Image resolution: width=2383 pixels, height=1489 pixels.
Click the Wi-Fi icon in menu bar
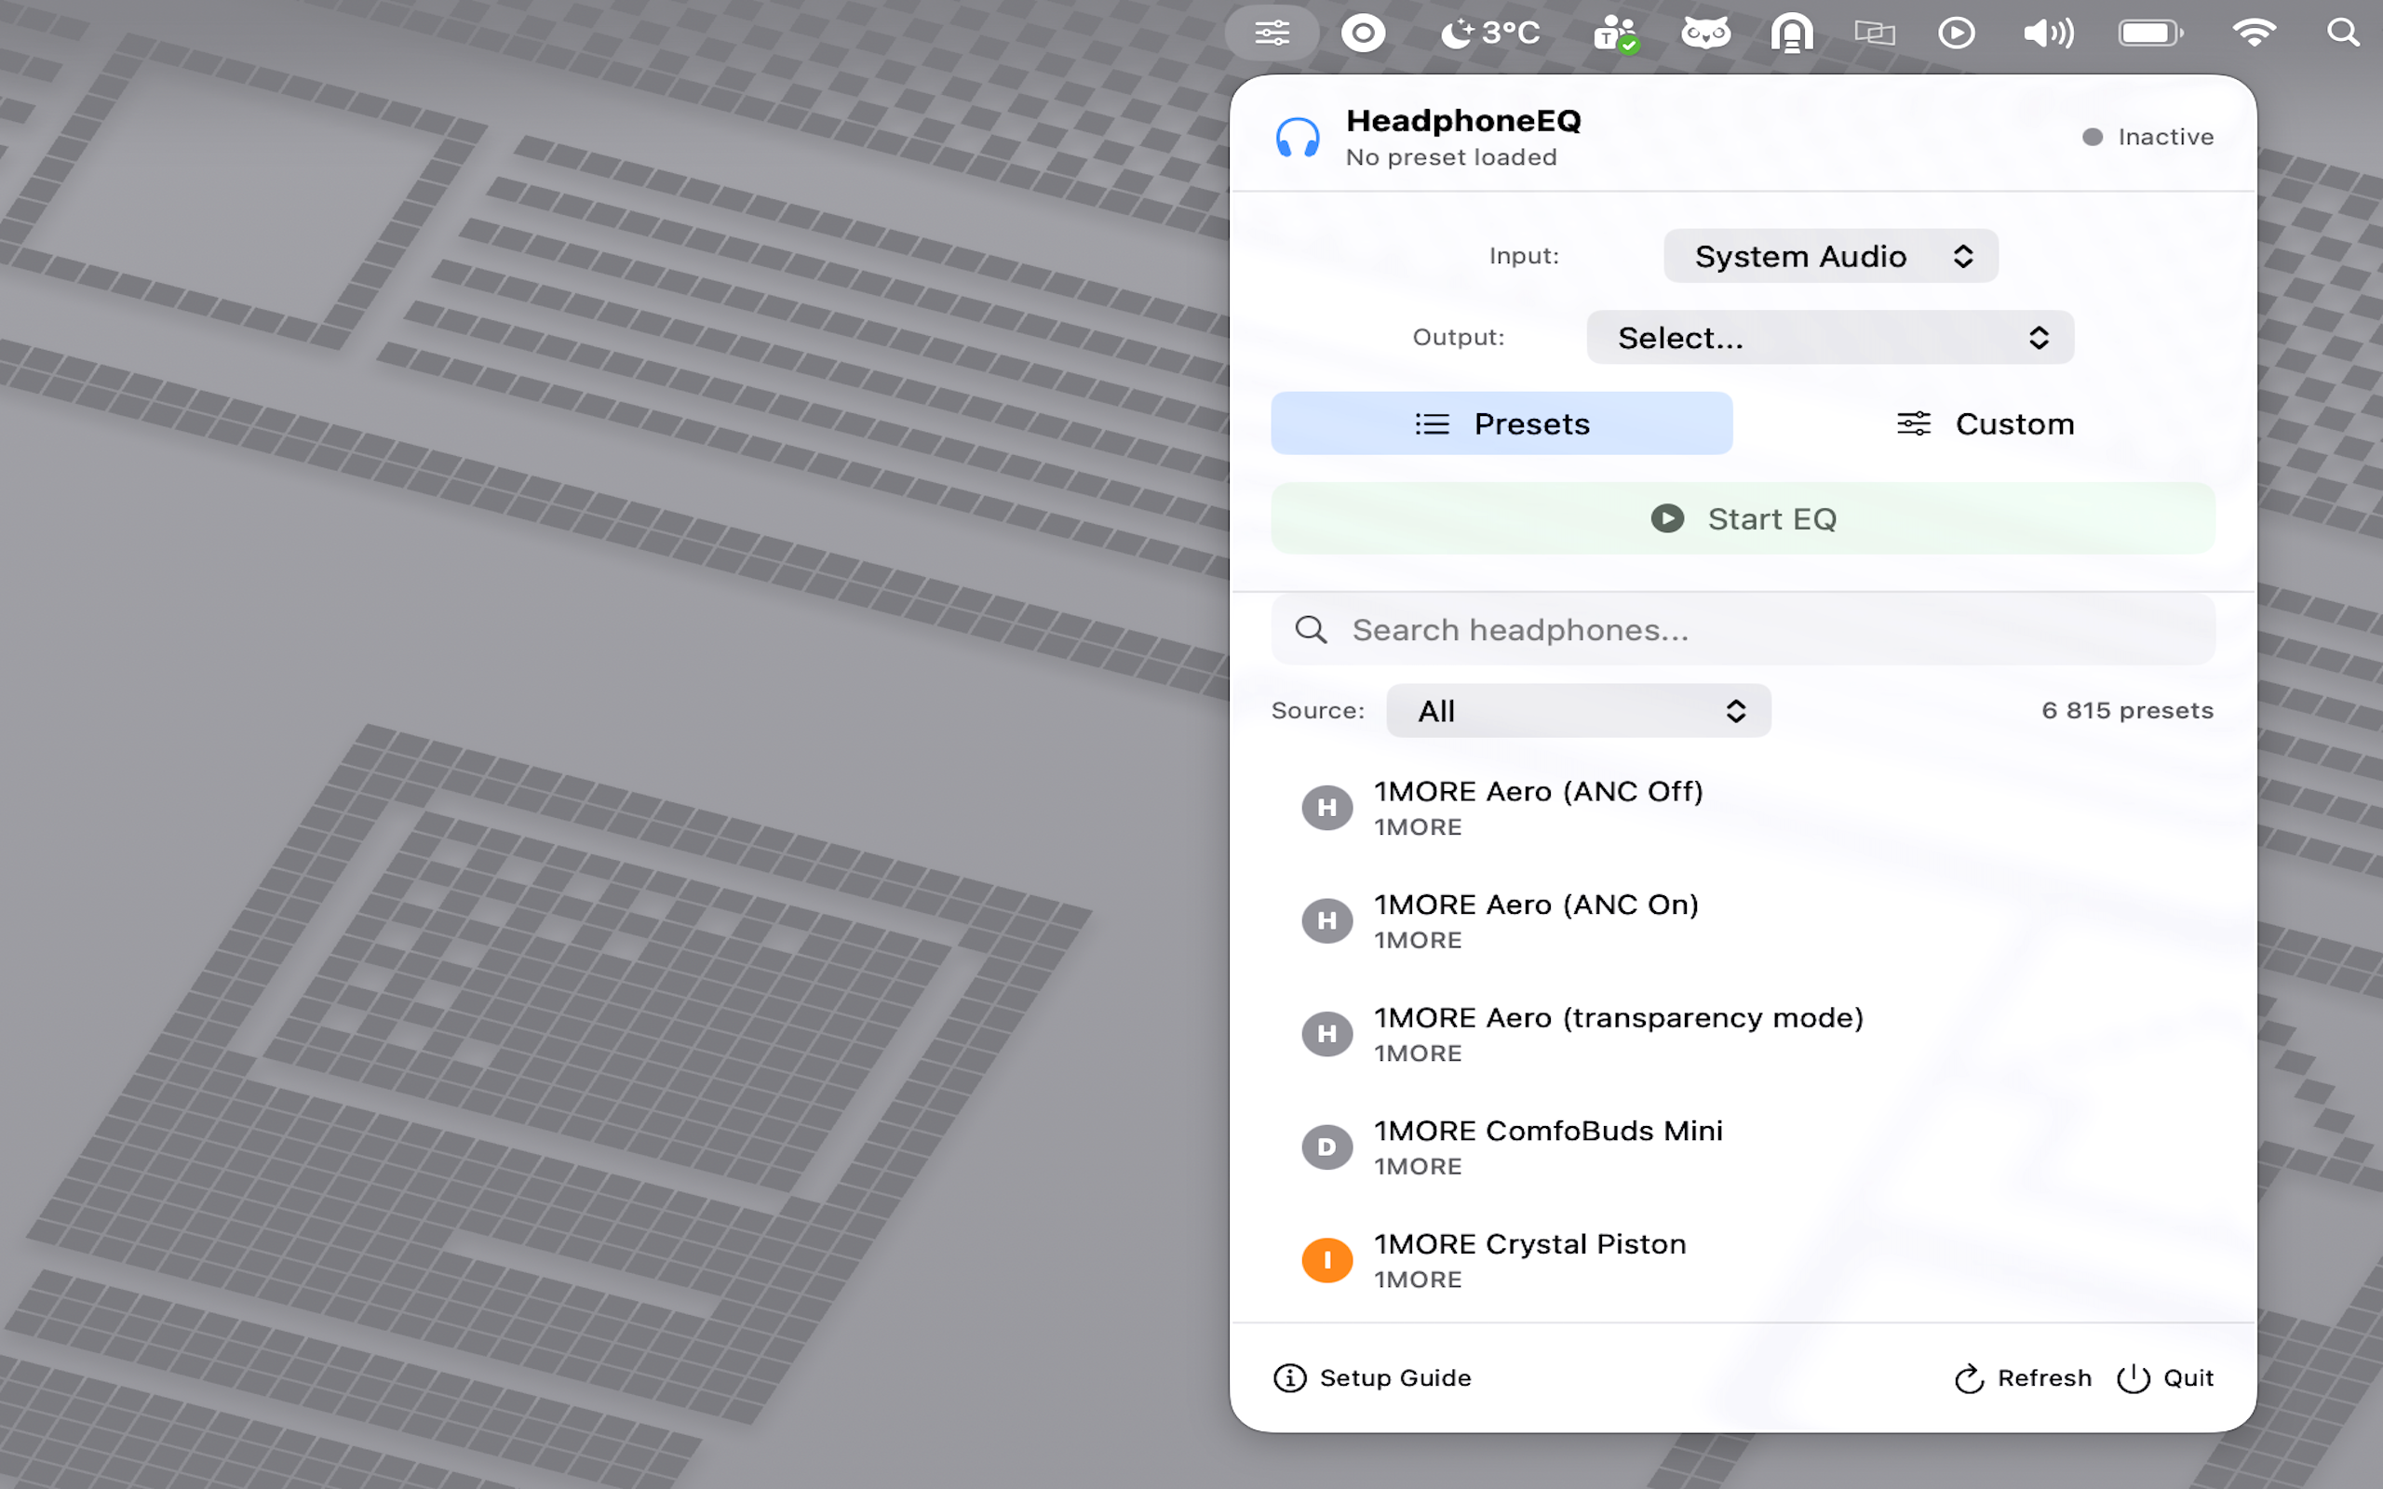click(x=2253, y=34)
